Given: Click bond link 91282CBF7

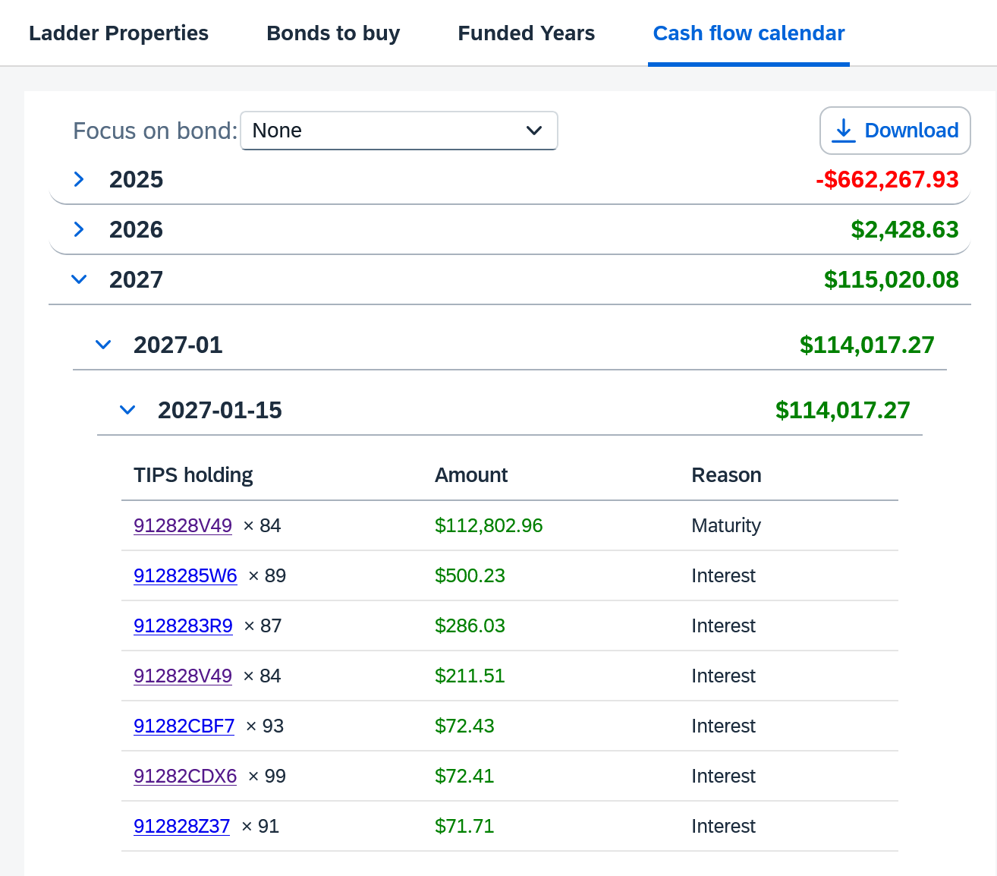Looking at the screenshot, I should [184, 726].
